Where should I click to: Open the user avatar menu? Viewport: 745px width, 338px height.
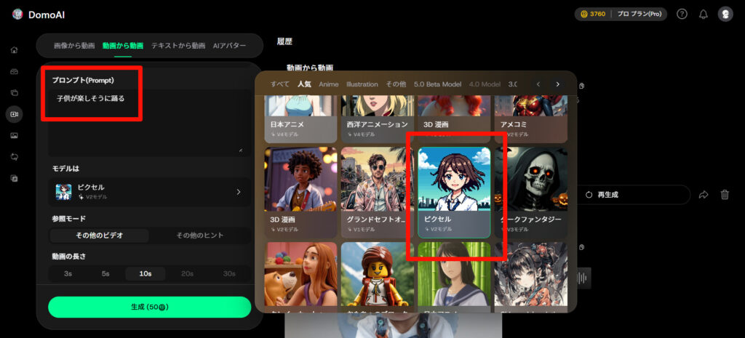tap(725, 15)
